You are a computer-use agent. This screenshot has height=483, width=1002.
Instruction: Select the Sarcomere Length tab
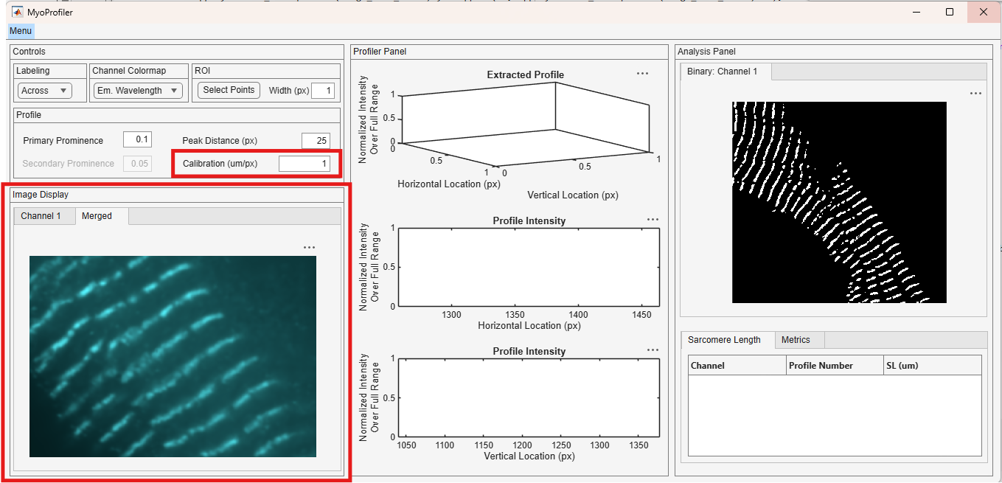(x=724, y=340)
